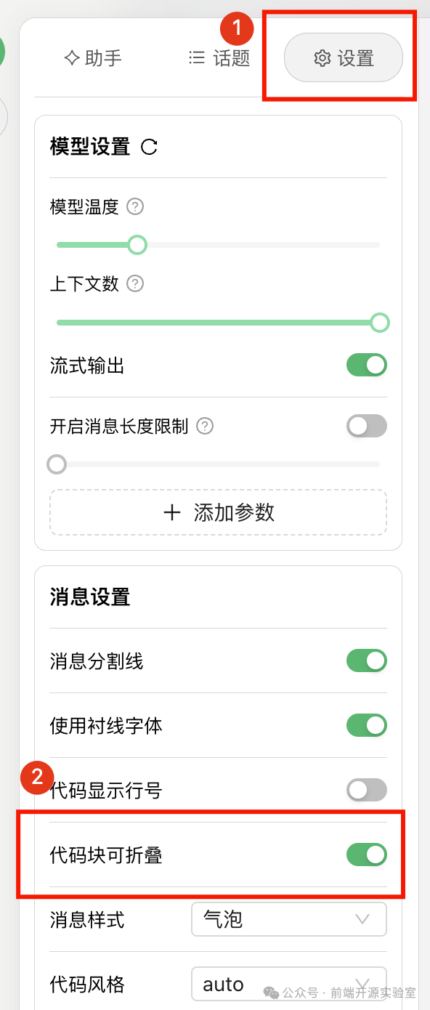Enable the 代码显示行号 switch

click(367, 790)
